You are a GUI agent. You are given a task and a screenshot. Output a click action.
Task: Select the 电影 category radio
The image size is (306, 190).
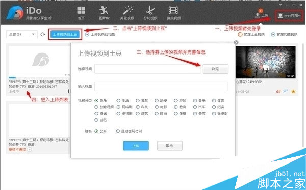[x=157, y=107]
